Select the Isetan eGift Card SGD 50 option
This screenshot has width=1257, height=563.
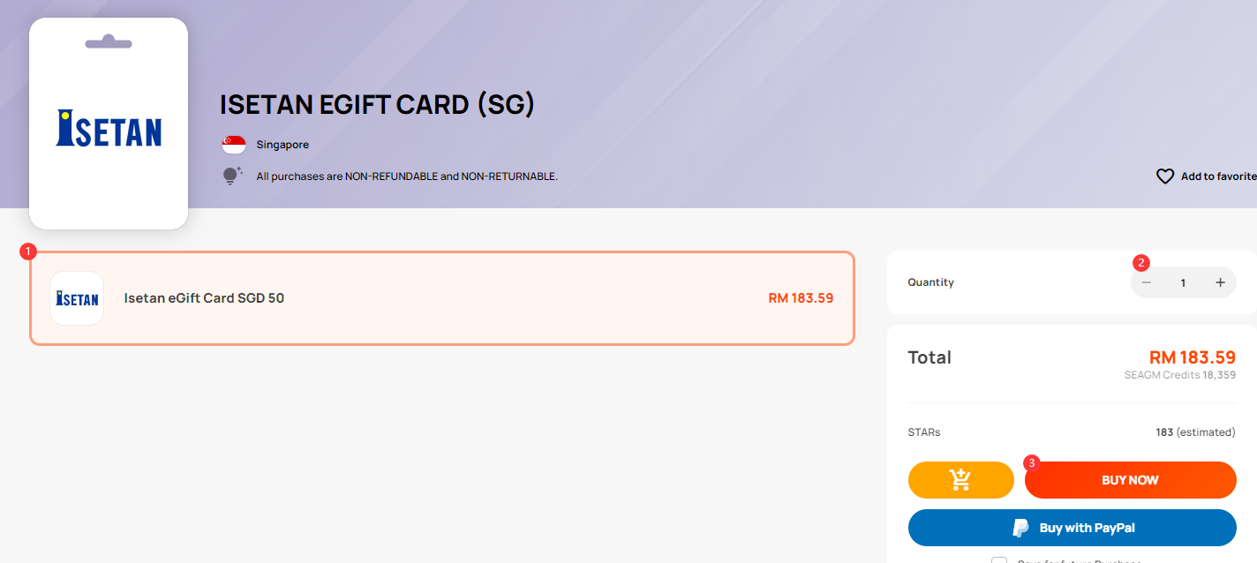(442, 298)
